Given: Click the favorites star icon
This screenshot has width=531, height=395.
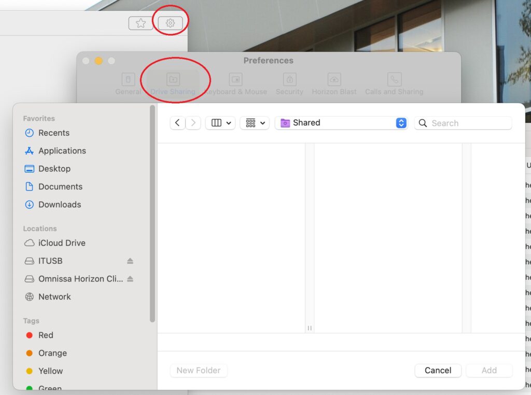Looking at the screenshot, I should pos(141,23).
